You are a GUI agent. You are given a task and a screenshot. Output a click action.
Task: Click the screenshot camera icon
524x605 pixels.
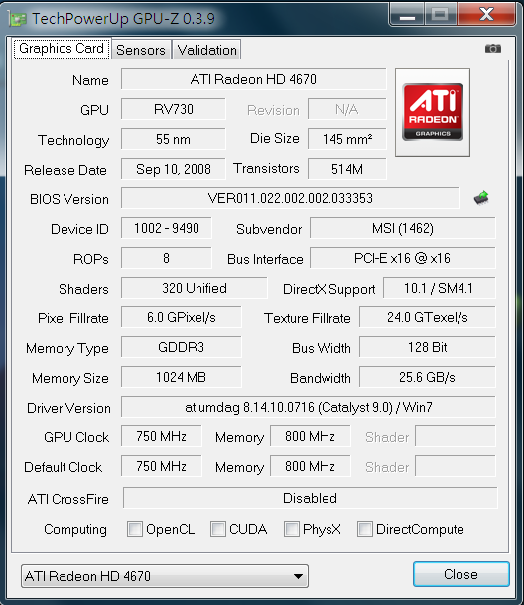pos(492,49)
